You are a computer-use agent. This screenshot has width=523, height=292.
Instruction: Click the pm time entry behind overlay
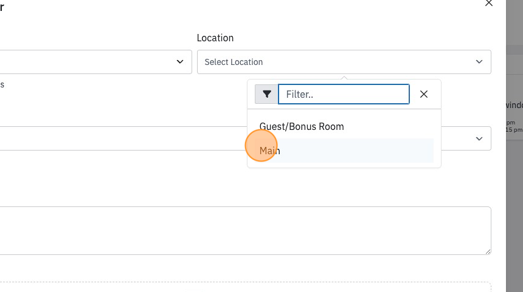[x=510, y=123]
